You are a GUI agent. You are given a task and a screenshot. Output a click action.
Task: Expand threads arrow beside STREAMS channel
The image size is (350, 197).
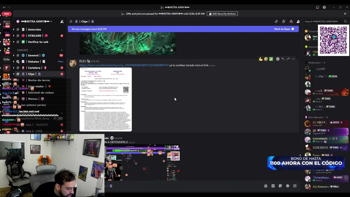[x=14, y=36]
